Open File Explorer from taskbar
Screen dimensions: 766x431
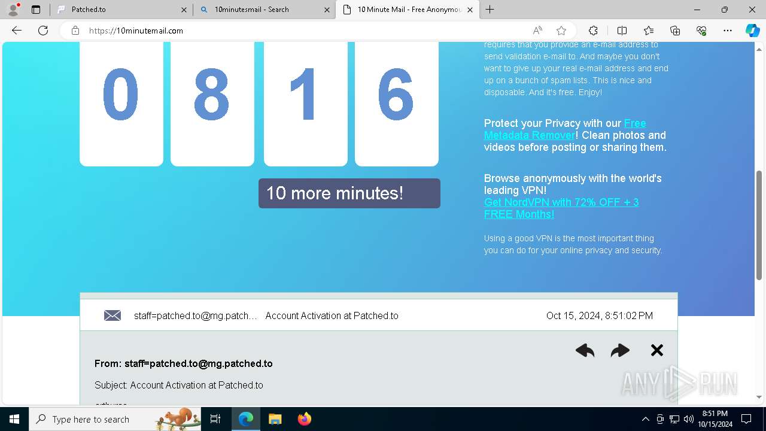275,419
